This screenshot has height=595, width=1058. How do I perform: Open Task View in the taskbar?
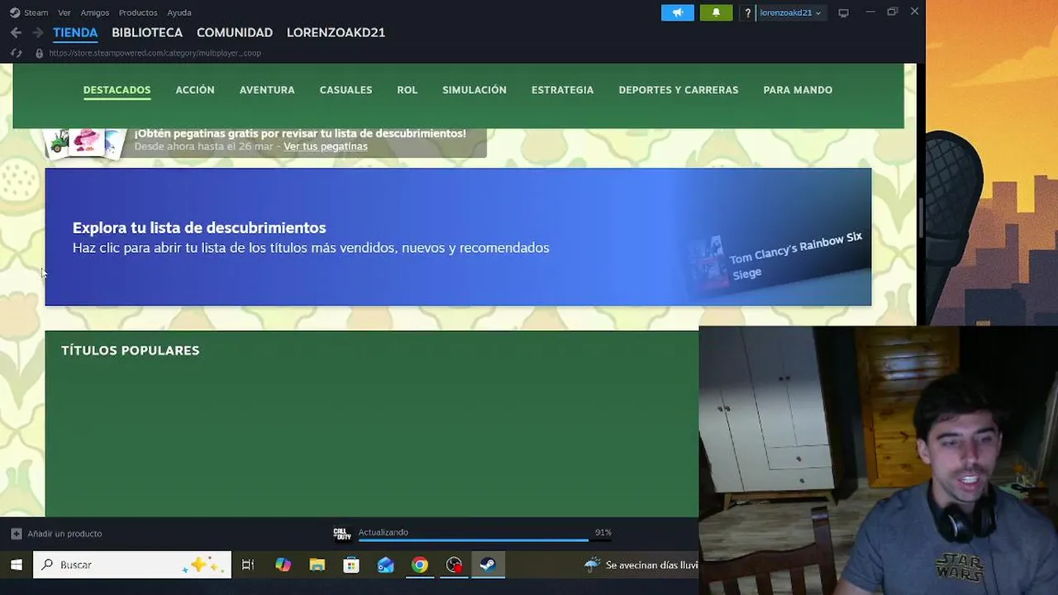(x=247, y=565)
